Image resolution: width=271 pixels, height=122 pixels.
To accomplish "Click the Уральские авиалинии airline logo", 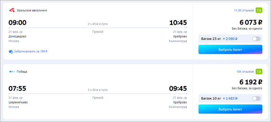I will click(12, 10).
